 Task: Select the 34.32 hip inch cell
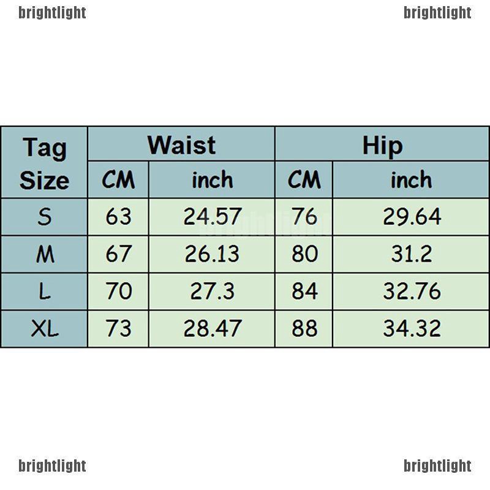pyautogui.click(x=412, y=329)
